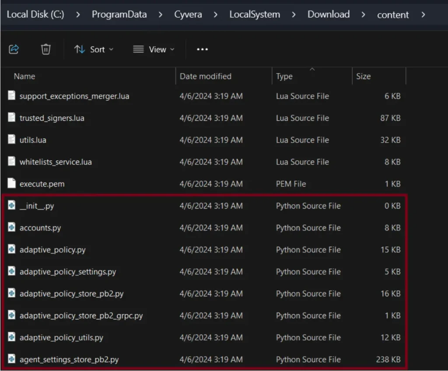Click the Delete trash can icon
This screenshot has width=448, height=371.
click(46, 49)
